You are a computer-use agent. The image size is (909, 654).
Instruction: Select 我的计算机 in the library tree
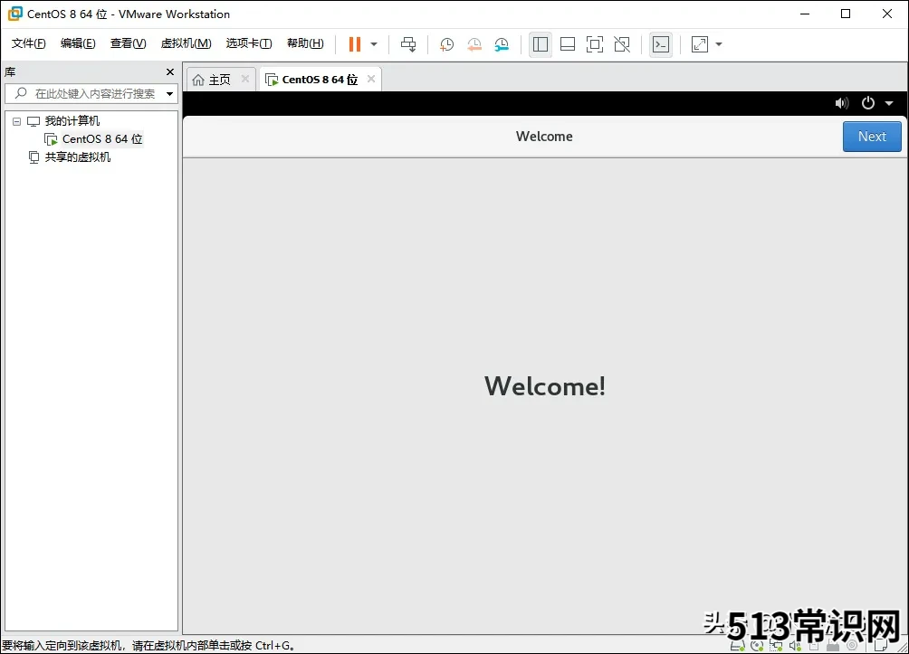point(72,121)
